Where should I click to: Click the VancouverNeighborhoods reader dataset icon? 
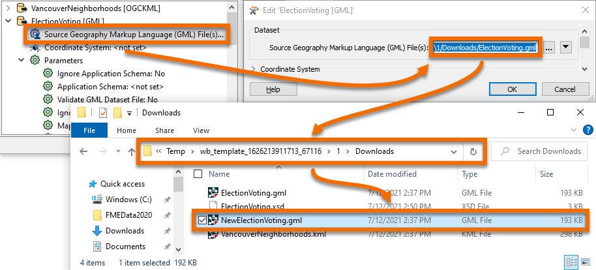tap(21, 9)
